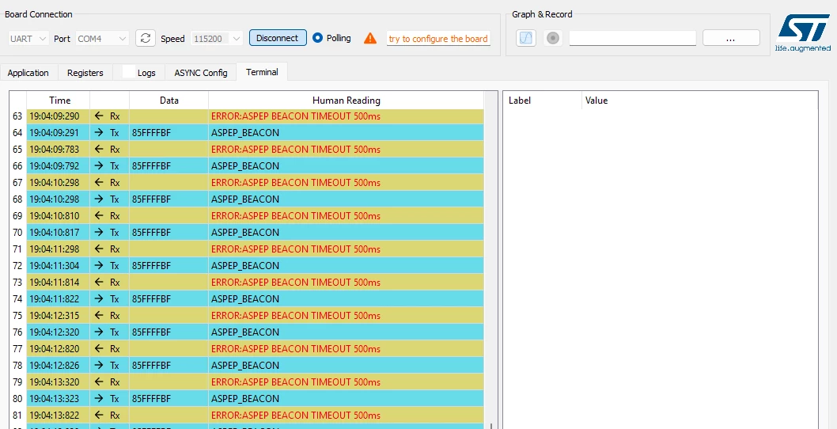Switch to the Application tab
837x429 pixels.
28,73
